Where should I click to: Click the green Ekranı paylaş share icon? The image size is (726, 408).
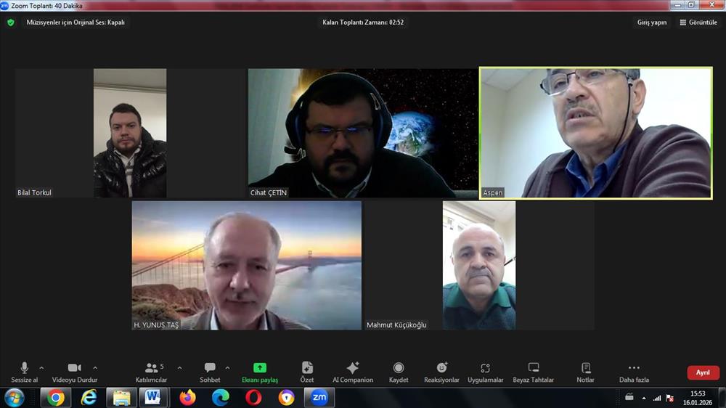260,368
